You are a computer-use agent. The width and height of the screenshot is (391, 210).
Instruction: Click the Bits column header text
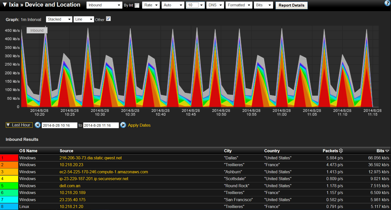(380, 151)
